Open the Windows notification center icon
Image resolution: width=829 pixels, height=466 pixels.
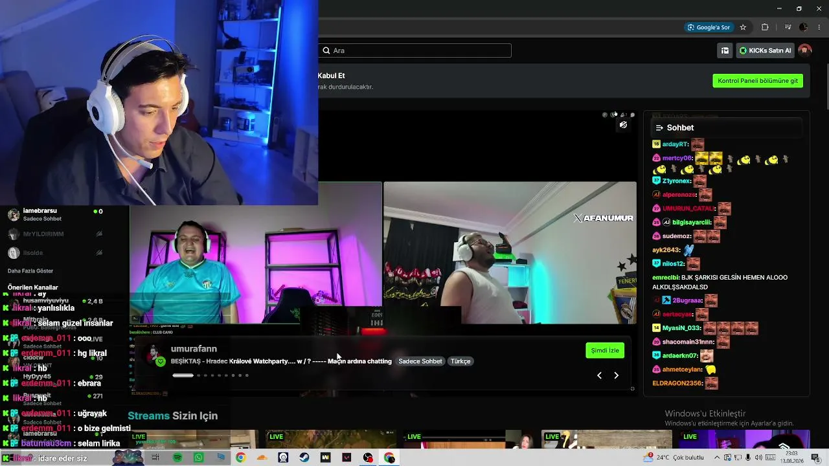[x=816, y=458]
